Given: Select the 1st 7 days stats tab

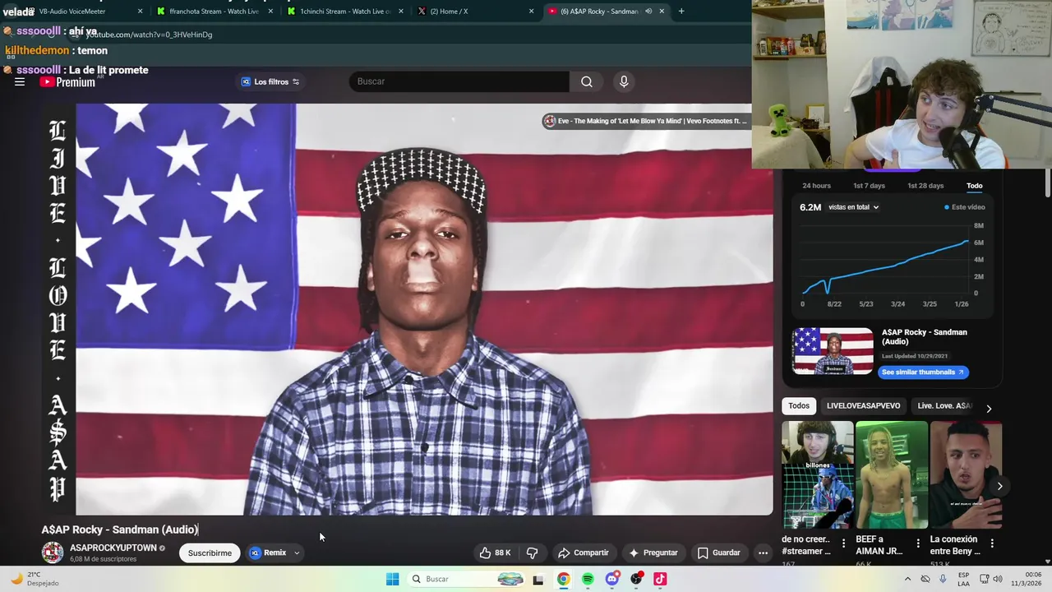Looking at the screenshot, I should point(869,186).
